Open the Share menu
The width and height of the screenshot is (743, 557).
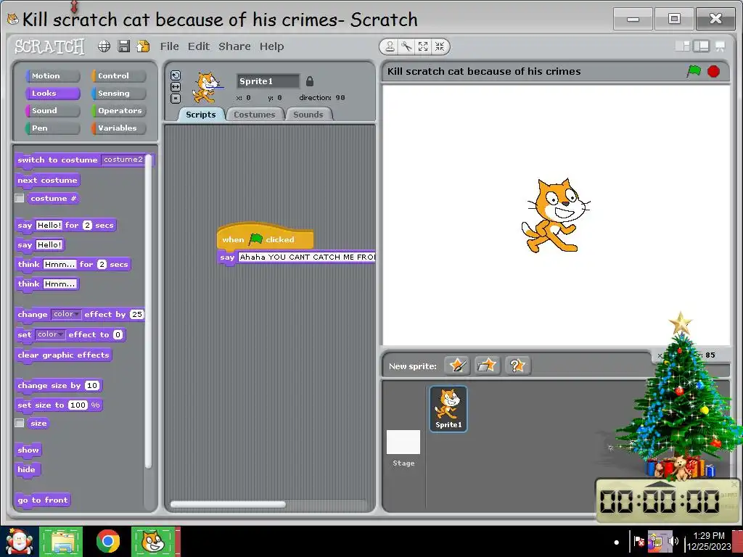point(234,46)
